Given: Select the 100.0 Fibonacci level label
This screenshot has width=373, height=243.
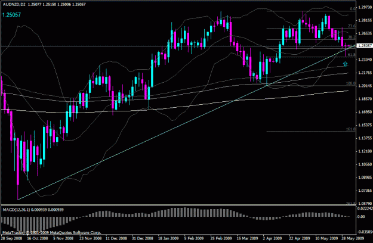Looking at the screenshot, I should tap(351, 83).
